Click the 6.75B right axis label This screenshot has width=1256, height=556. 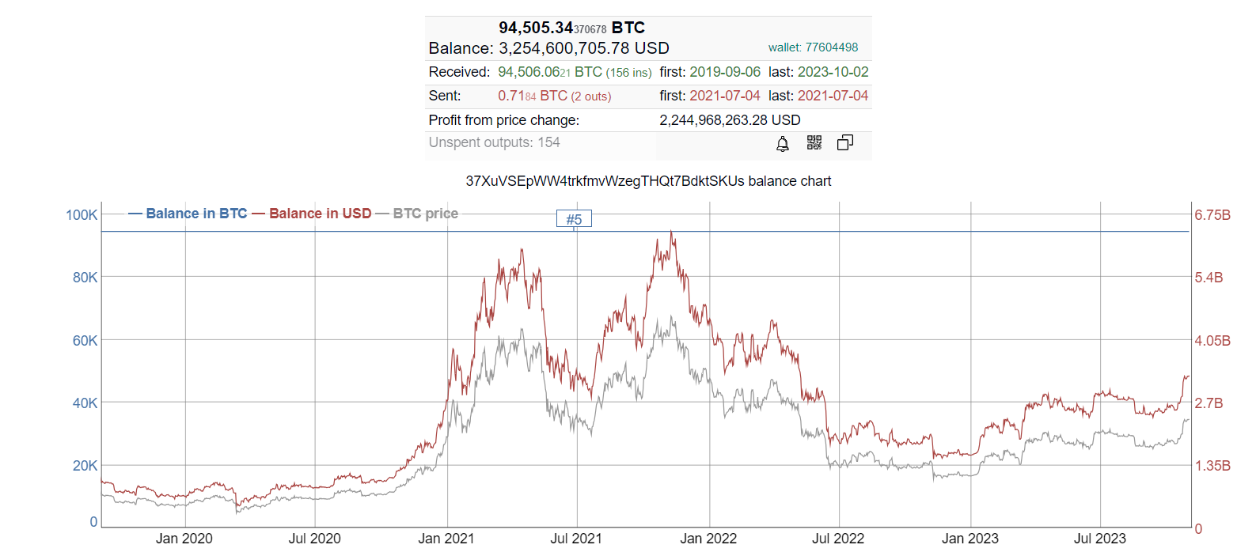coord(1212,215)
